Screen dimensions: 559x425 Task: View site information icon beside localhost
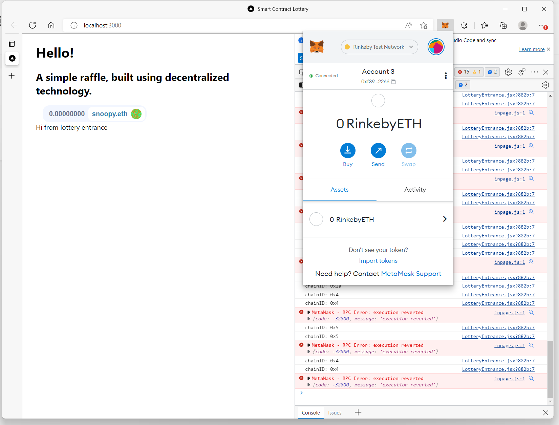(74, 25)
